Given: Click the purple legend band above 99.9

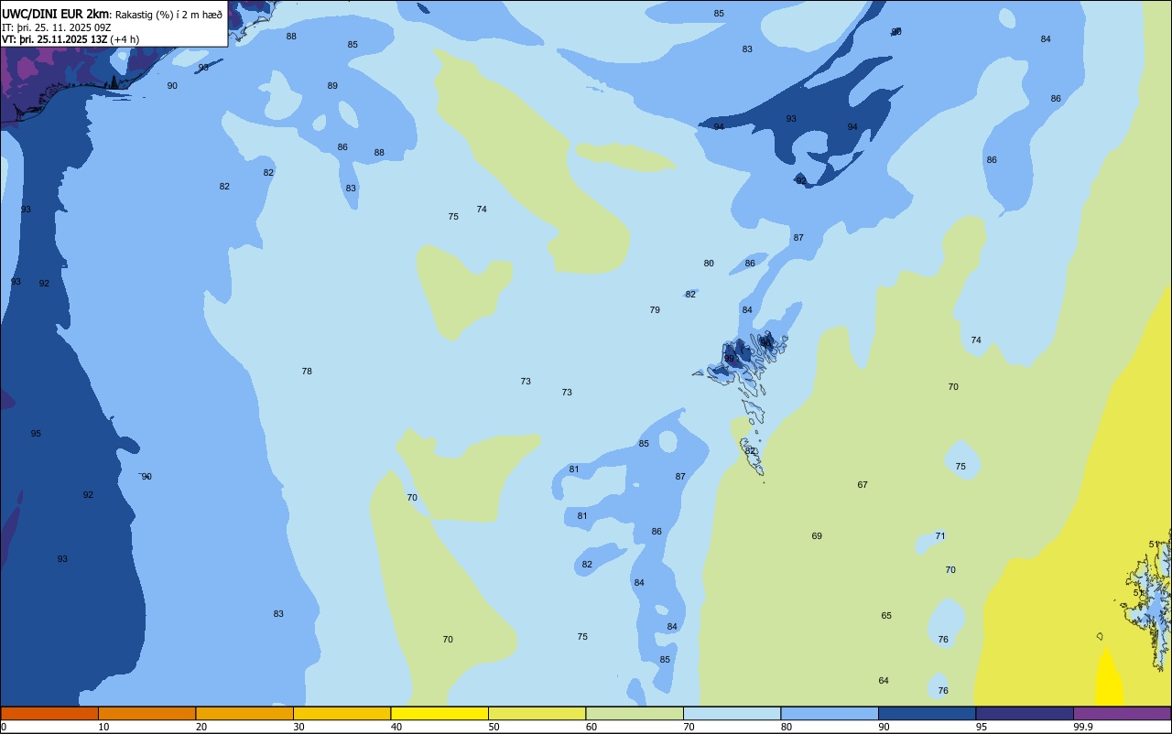Looking at the screenshot, I should tap(1122, 713).
